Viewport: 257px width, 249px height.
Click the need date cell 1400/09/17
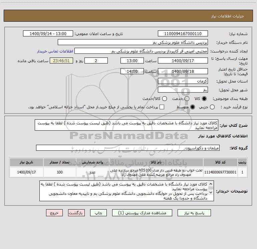click(x=26, y=172)
